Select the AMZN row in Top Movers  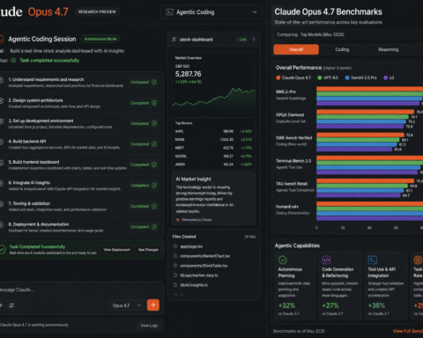(x=213, y=165)
